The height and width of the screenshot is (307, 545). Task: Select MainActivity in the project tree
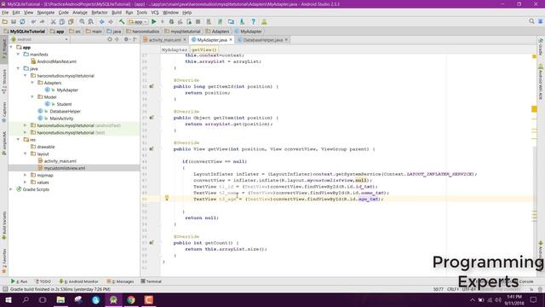click(61, 119)
